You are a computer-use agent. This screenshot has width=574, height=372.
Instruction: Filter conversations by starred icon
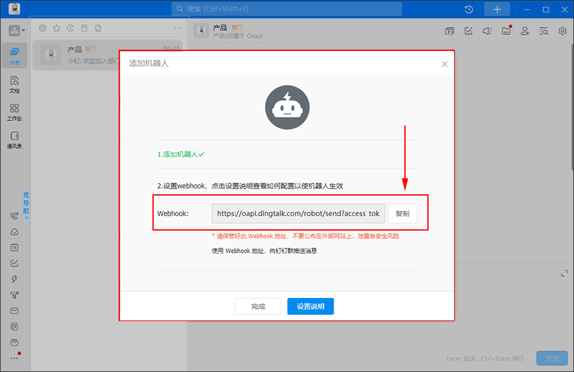[x=56, y=28]
